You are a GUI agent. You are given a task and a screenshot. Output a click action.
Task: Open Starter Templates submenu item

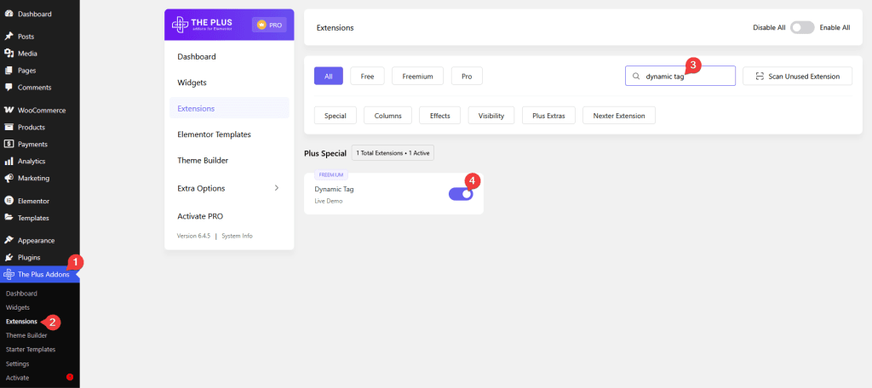pos(31,350)
